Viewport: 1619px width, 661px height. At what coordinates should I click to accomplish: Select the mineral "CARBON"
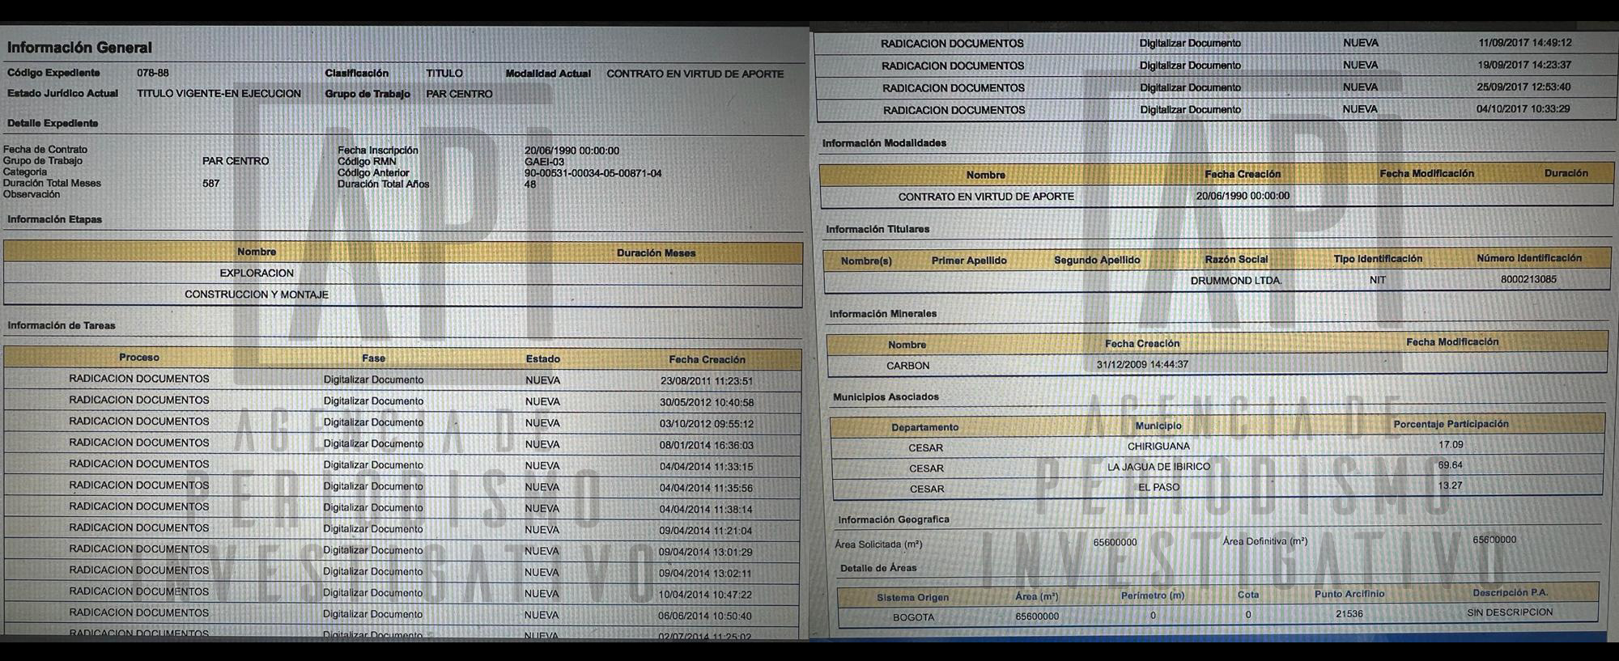point(908,366)
